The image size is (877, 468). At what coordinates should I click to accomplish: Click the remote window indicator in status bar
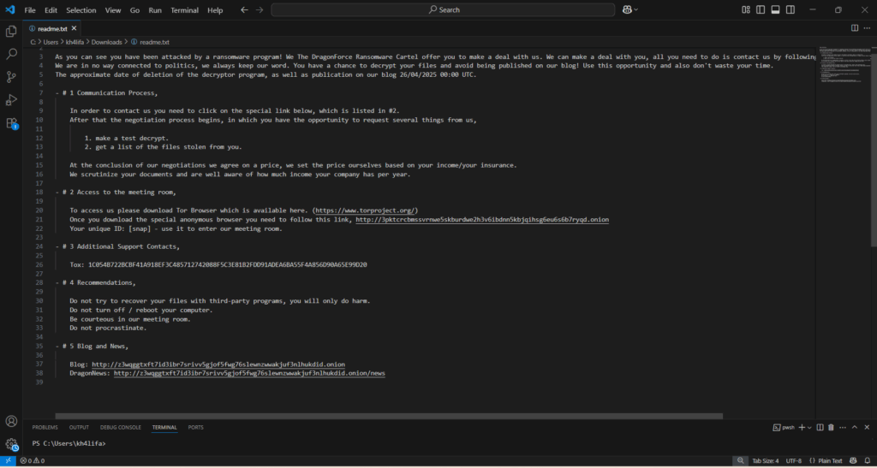point(8,461)
